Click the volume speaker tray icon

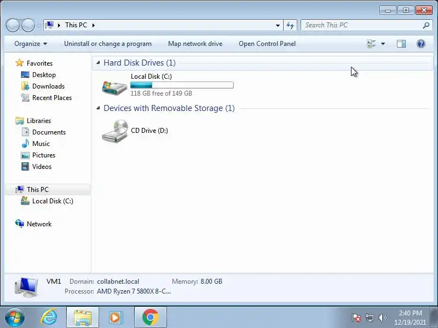point(382,318)
